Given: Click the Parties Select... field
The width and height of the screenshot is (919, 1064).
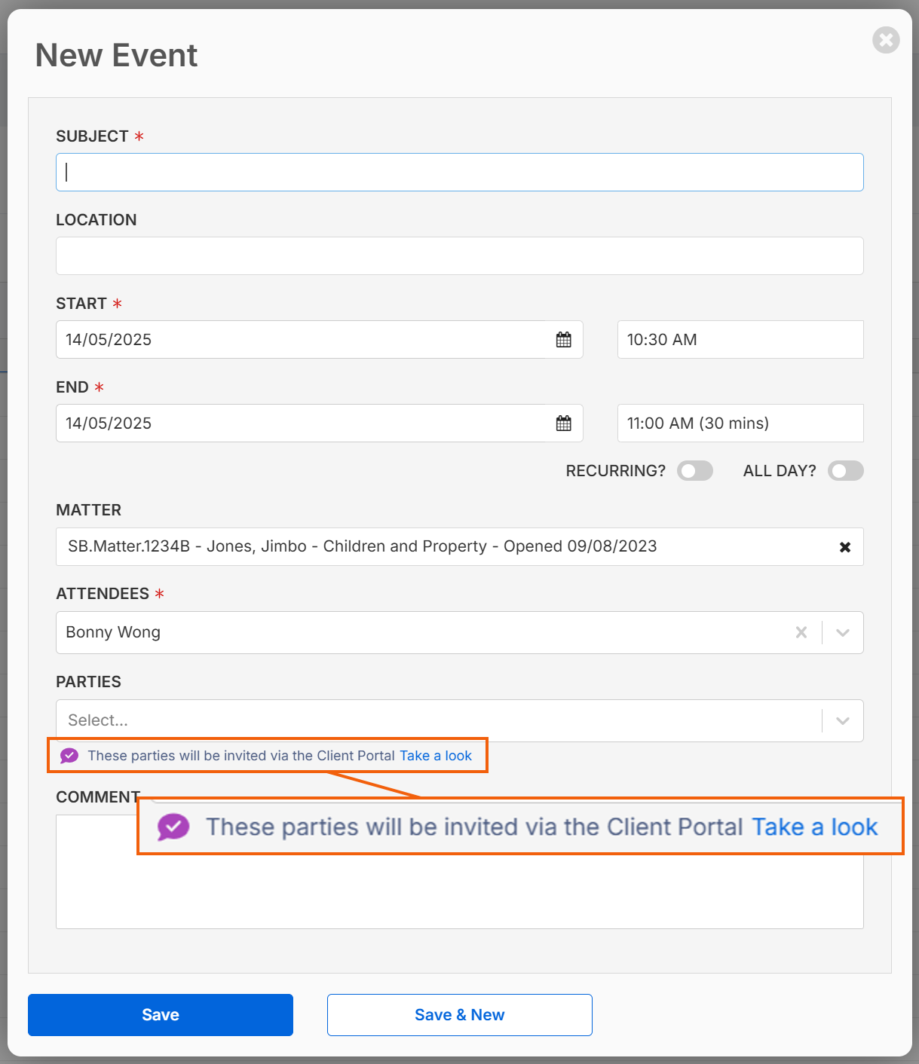Looking at the screenshot, I should point(437,720).
